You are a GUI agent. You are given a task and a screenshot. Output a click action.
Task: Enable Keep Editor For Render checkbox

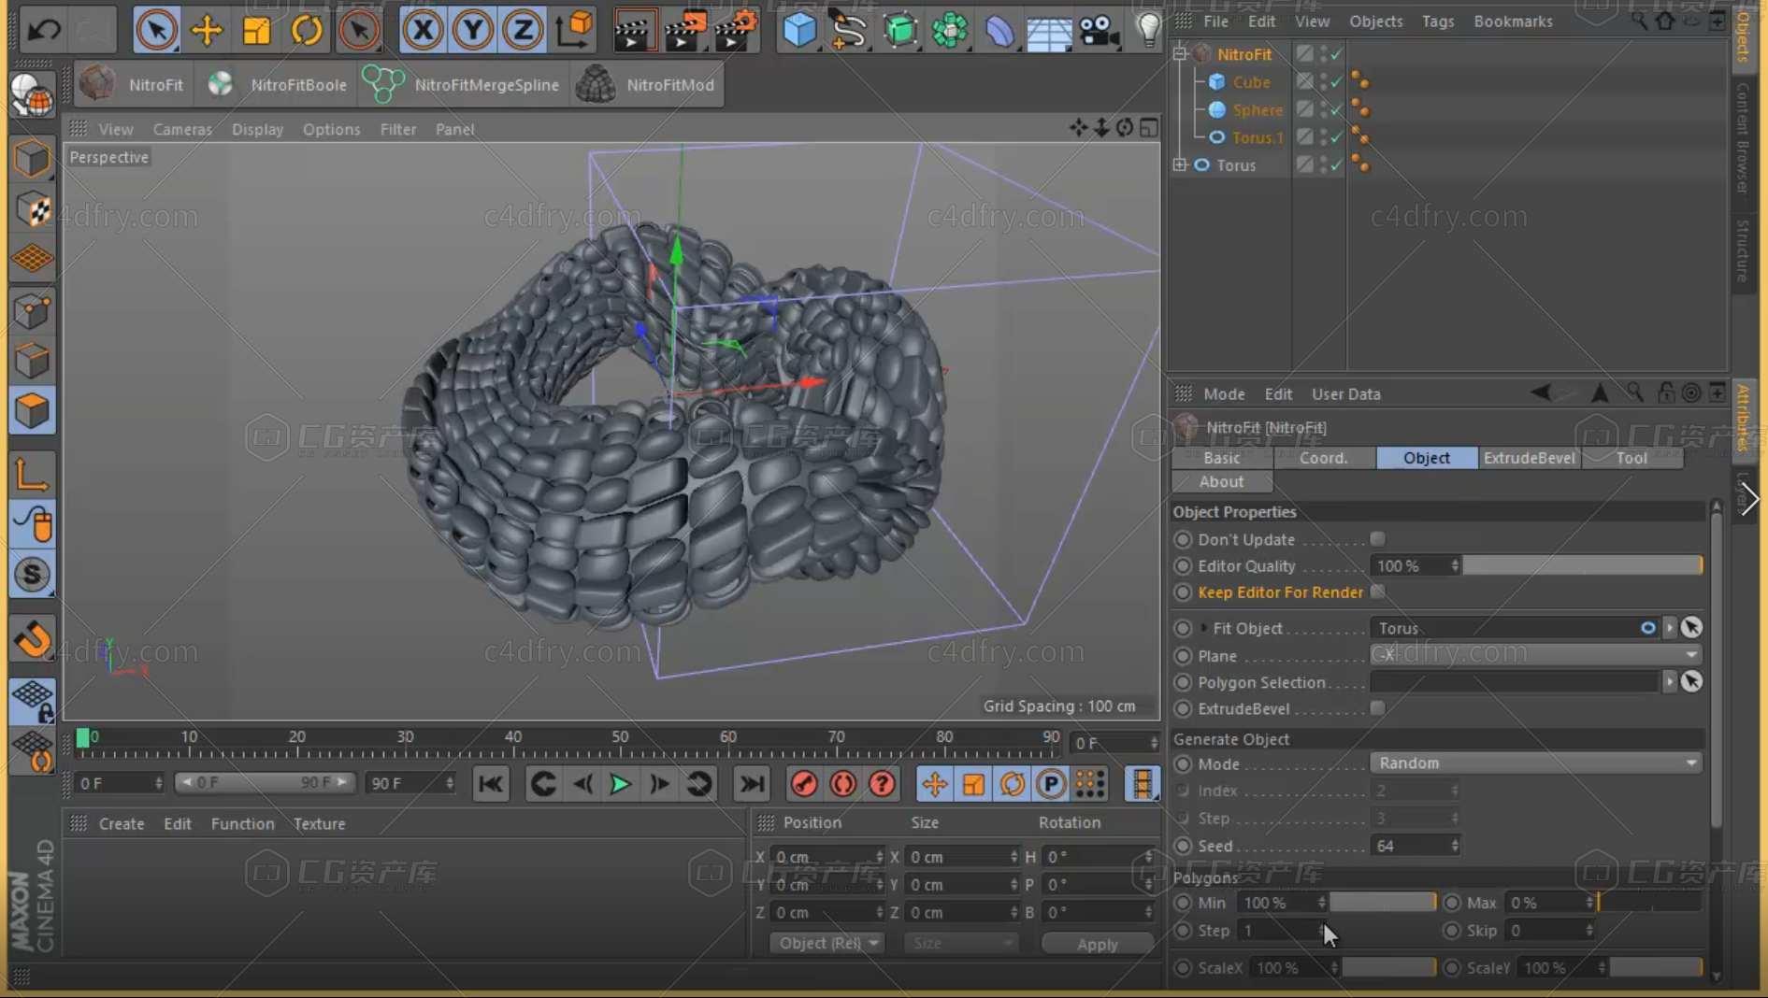tap(1377, 592)
